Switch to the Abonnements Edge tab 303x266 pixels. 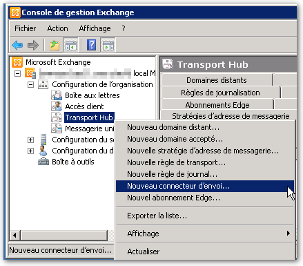[217, 105]
